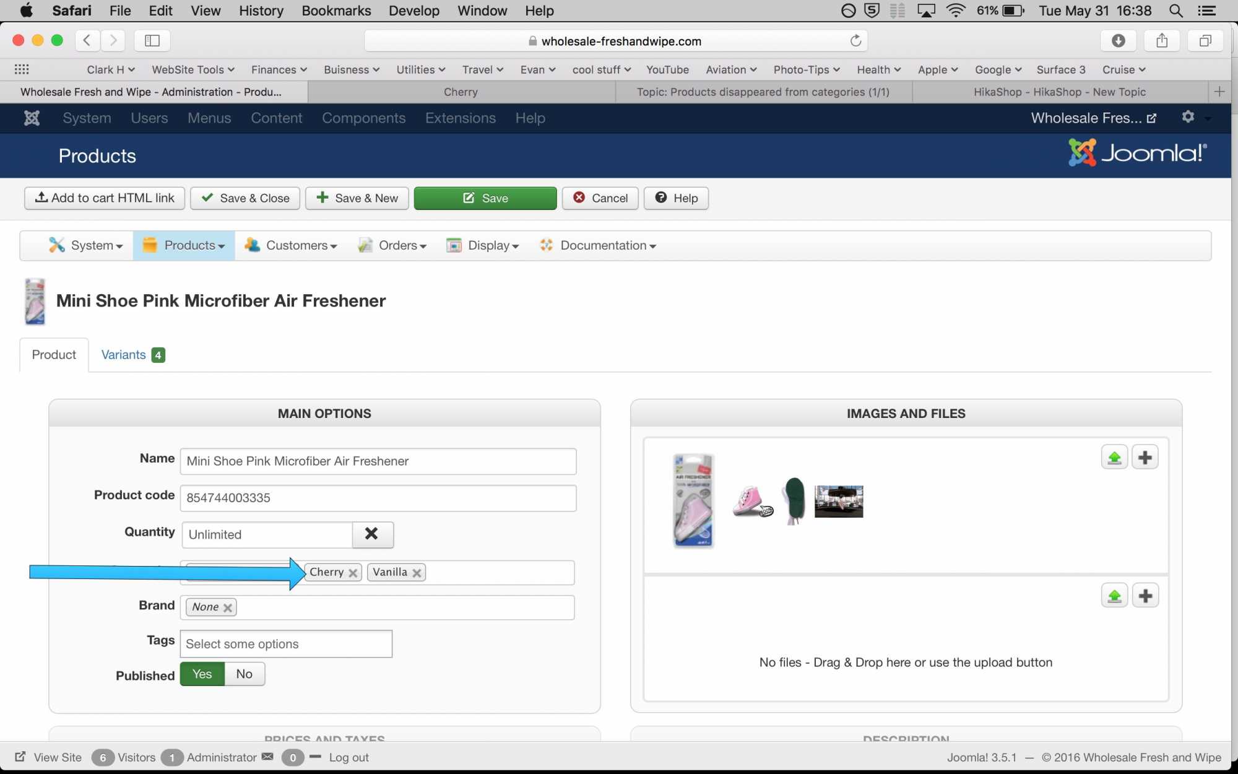Remove the None brand selection

click(228, 607)
